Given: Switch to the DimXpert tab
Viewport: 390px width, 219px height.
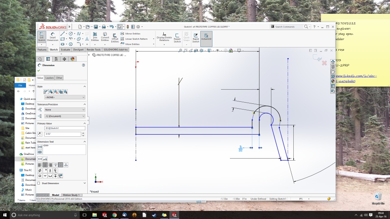Looking at the screenshot, I should click(78, 49).
